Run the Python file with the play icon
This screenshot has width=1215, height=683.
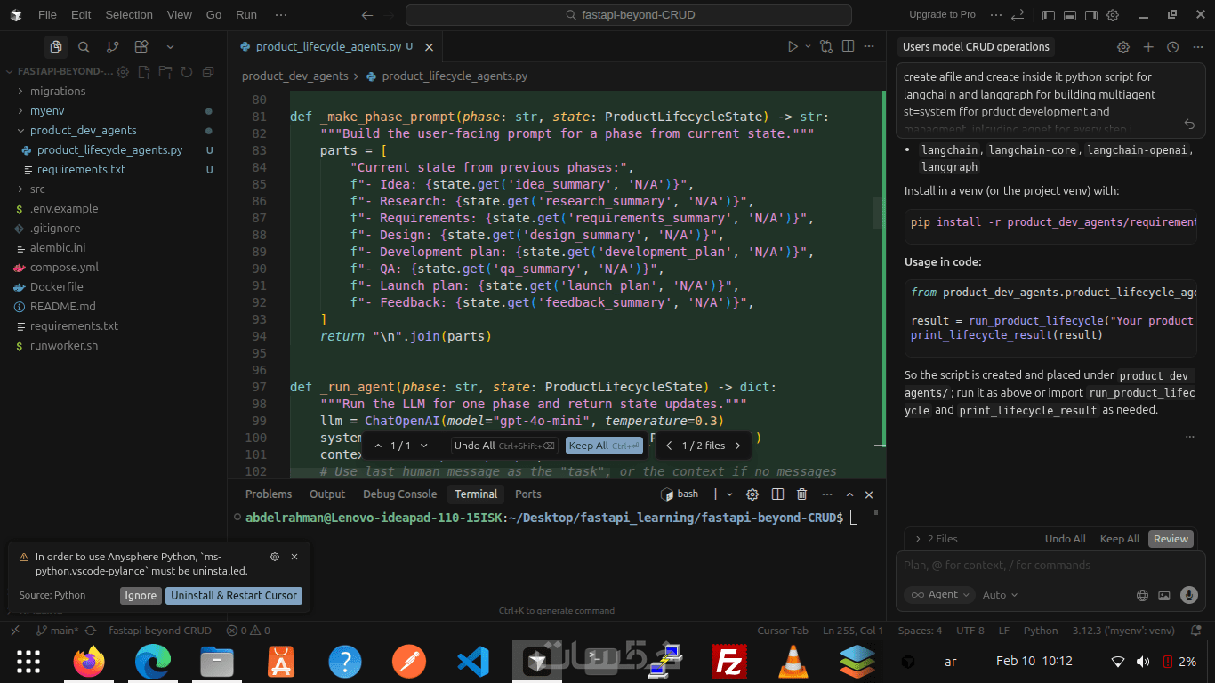793,47
